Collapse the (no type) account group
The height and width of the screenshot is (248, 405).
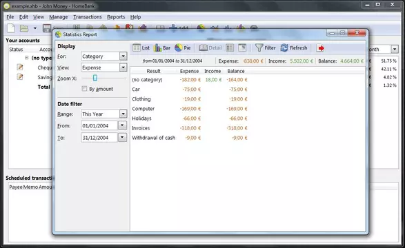[27, 57]
